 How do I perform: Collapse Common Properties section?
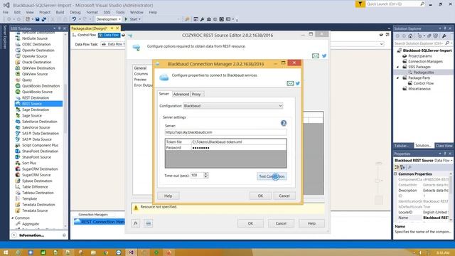click(x=395, y=174)
